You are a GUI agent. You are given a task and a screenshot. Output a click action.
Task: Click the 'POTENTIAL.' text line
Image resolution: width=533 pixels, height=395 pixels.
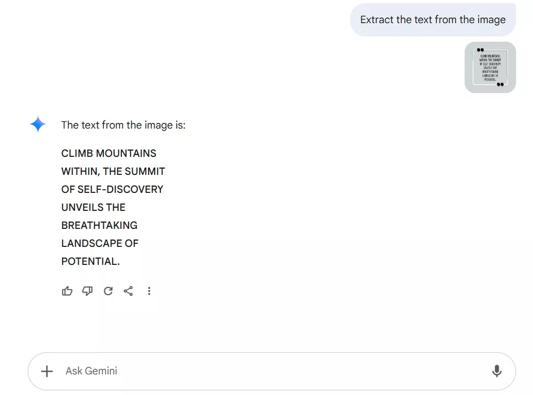90,262
